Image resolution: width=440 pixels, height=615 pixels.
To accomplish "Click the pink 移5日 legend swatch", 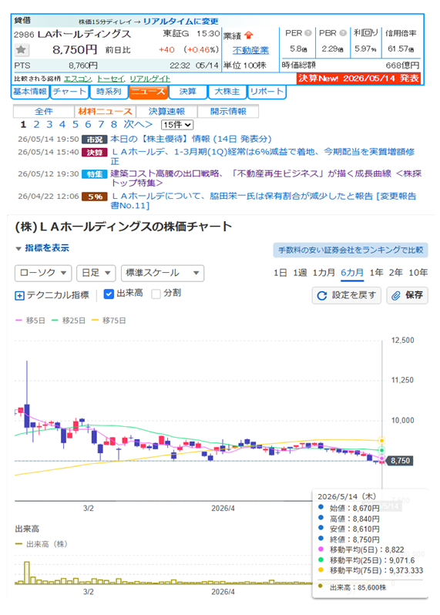I will [18, 321].
